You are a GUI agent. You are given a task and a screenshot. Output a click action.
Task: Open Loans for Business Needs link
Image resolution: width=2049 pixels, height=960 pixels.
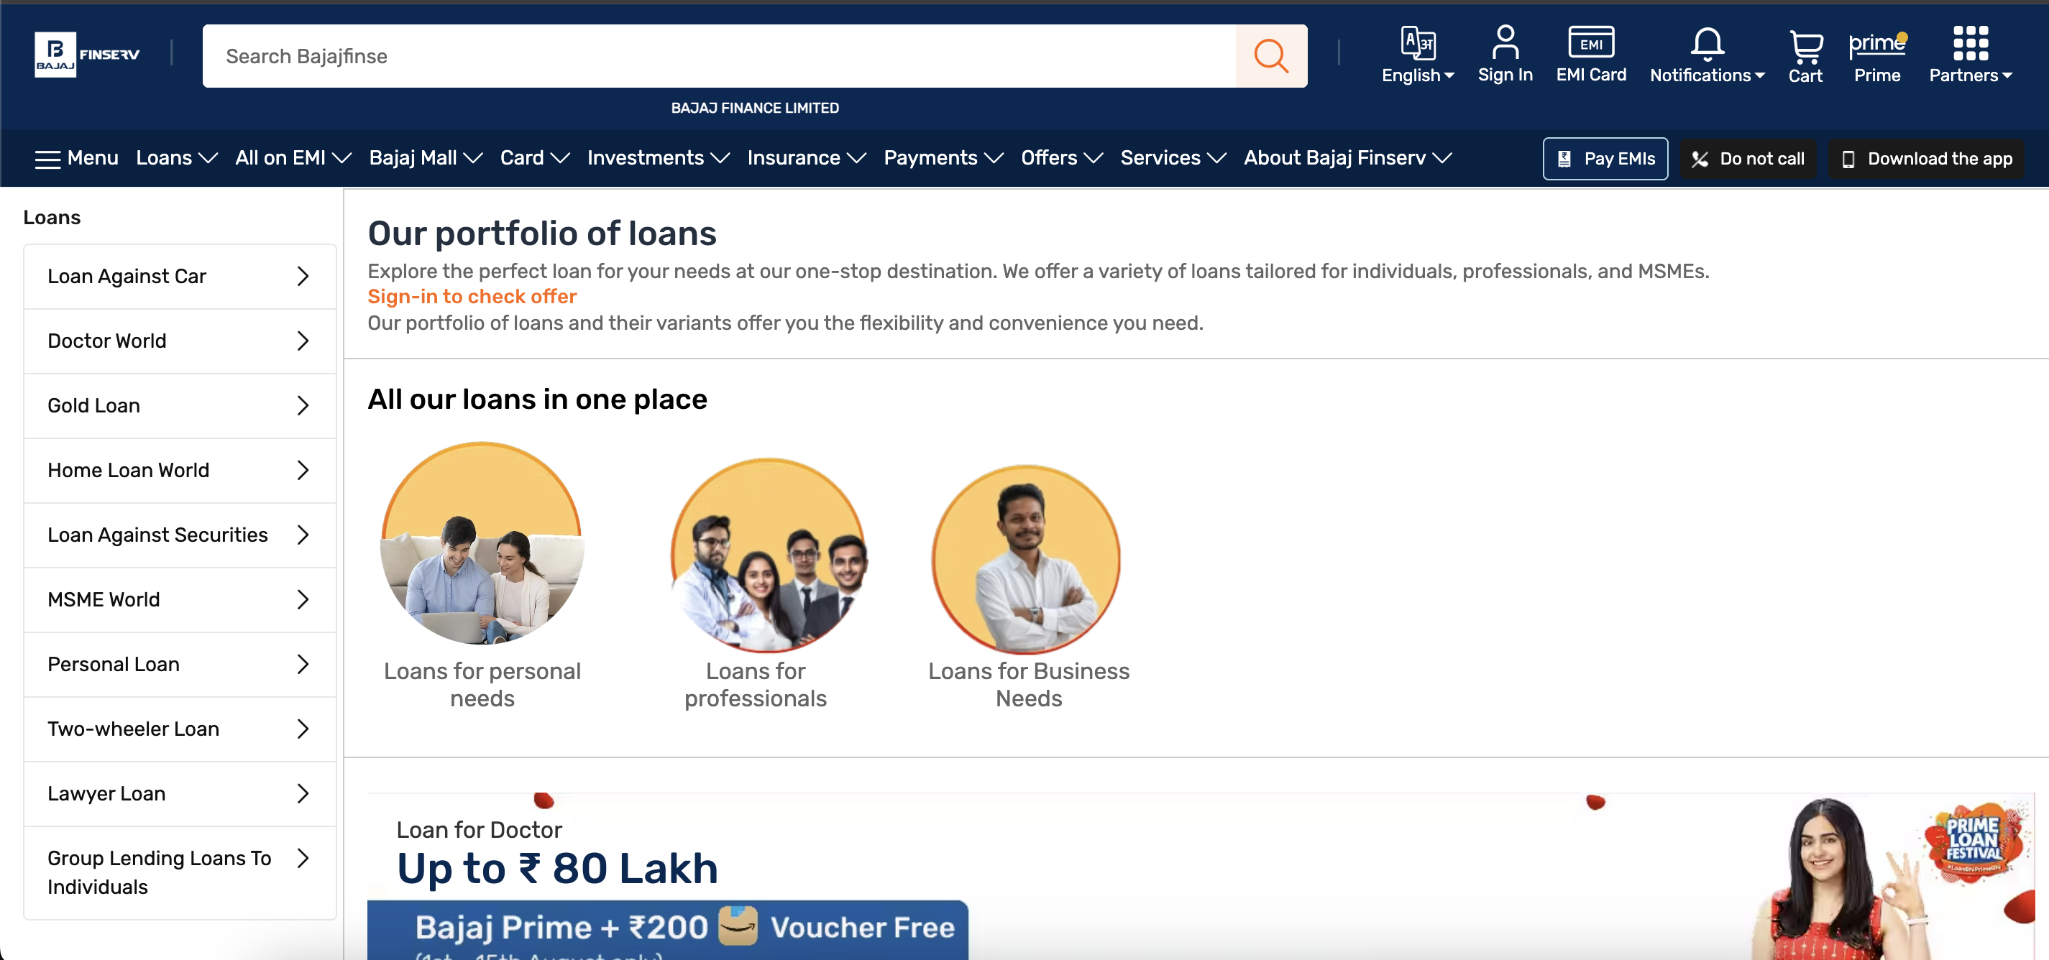pos(1029,685)
